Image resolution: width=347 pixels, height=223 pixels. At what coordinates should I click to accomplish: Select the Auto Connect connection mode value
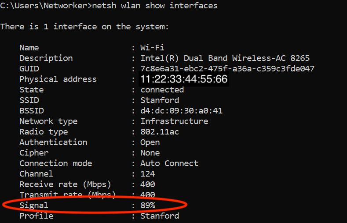(x=169, y=163)
